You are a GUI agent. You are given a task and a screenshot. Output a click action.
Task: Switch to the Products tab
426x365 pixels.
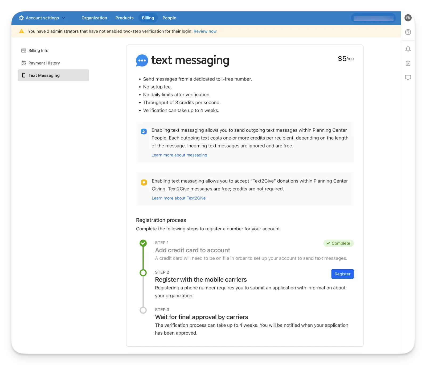[x=124, y=18]
